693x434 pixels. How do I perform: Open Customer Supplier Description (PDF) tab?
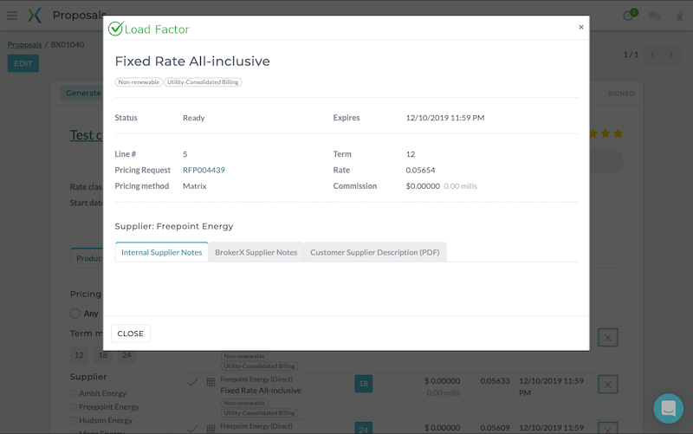click(x=374, y=252)
